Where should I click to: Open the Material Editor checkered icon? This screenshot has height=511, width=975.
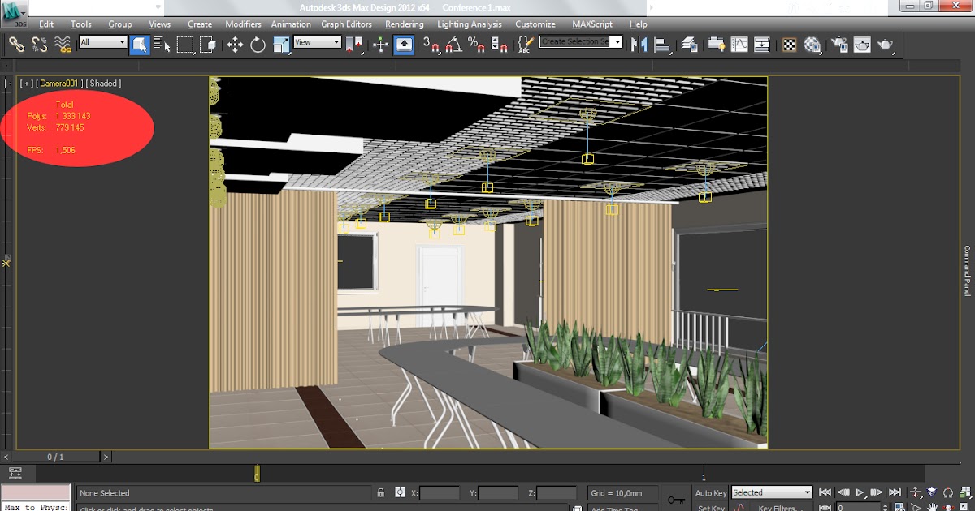(x=789, y=45)
